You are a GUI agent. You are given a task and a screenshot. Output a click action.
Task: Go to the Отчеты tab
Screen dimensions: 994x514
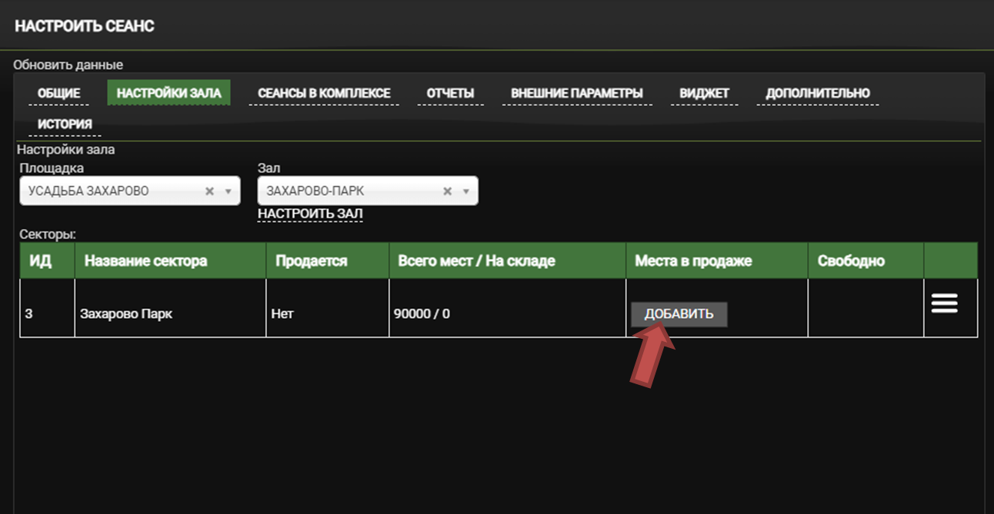[x=450, y=94]
